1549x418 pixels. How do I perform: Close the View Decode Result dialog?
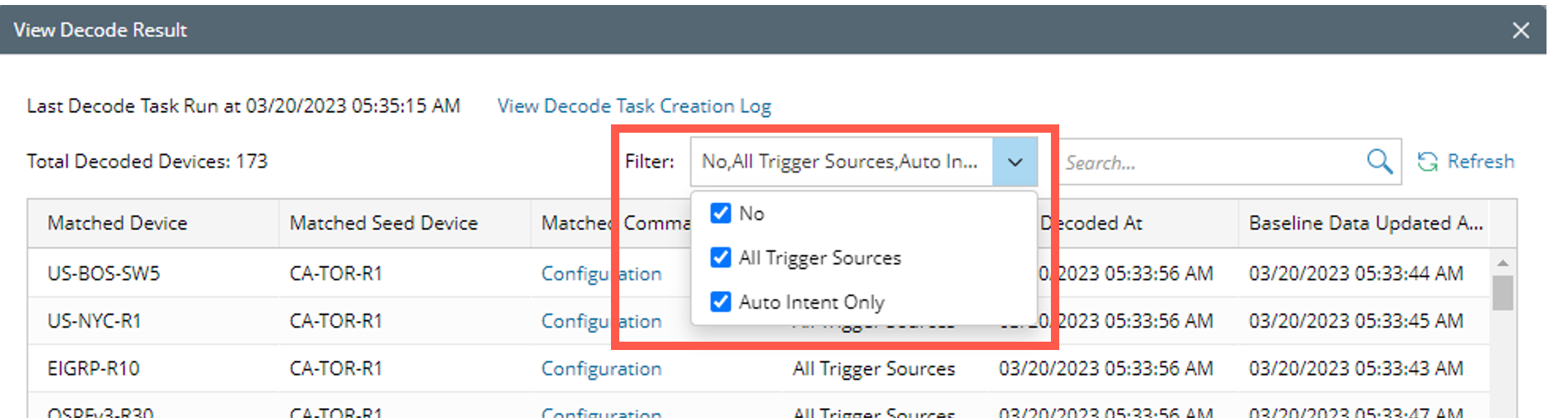1521,31
